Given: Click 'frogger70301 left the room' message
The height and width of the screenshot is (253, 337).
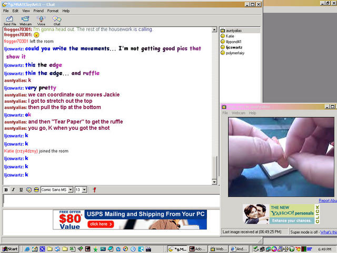Looking at the screenshot, I should tap(29, 41).
